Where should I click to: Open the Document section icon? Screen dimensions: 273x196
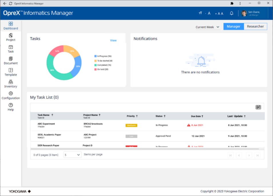pyautogui.click(x=11, y=59)
